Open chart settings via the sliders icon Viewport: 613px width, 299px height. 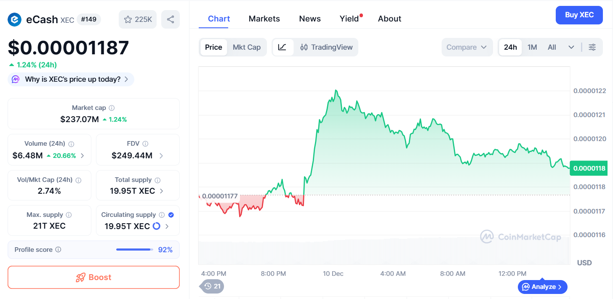point(593,47)
